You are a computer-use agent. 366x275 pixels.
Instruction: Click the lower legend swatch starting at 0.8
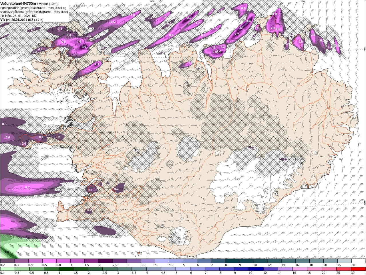click(x=51, y=269)
